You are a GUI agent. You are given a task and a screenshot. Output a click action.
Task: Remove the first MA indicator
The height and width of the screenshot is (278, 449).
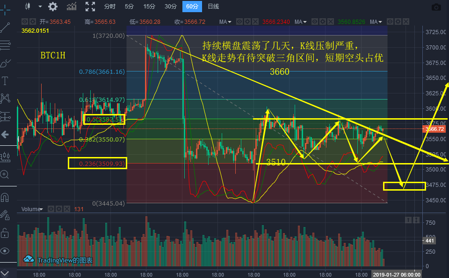(x=255, y=21)
